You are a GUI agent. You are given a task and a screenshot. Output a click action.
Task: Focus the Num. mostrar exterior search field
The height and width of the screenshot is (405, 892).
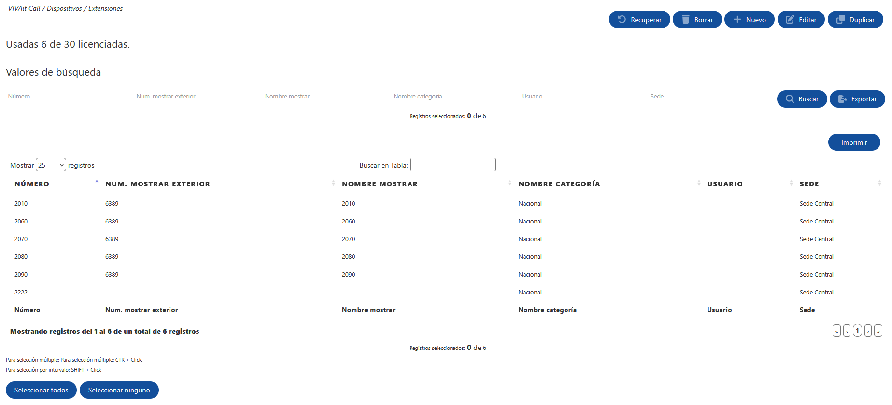pyautogui.click(x=196, y=97)
